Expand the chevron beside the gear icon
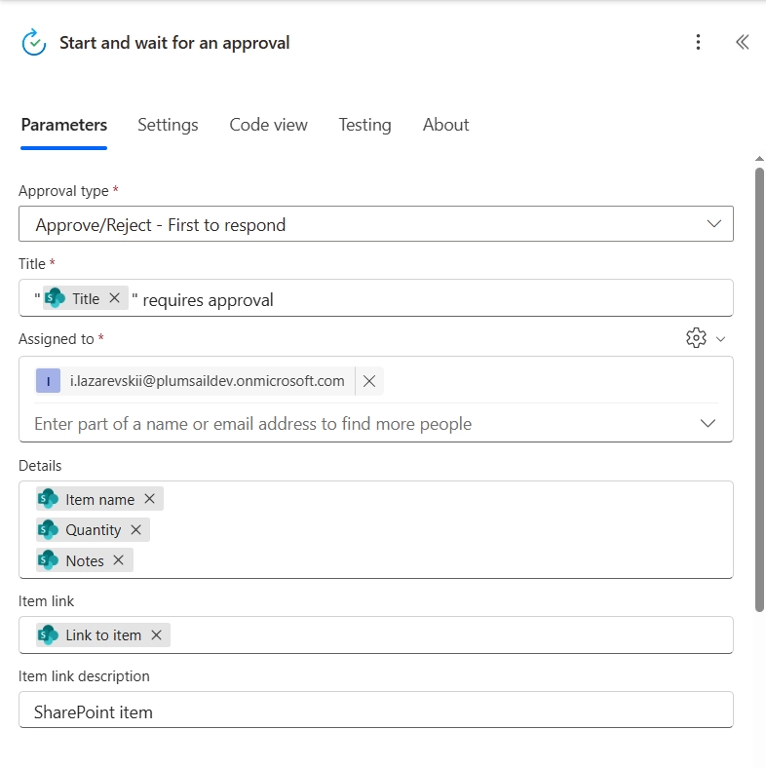This screenshot has width=766, height=768. pyautogui.click(x=721, y=339)
